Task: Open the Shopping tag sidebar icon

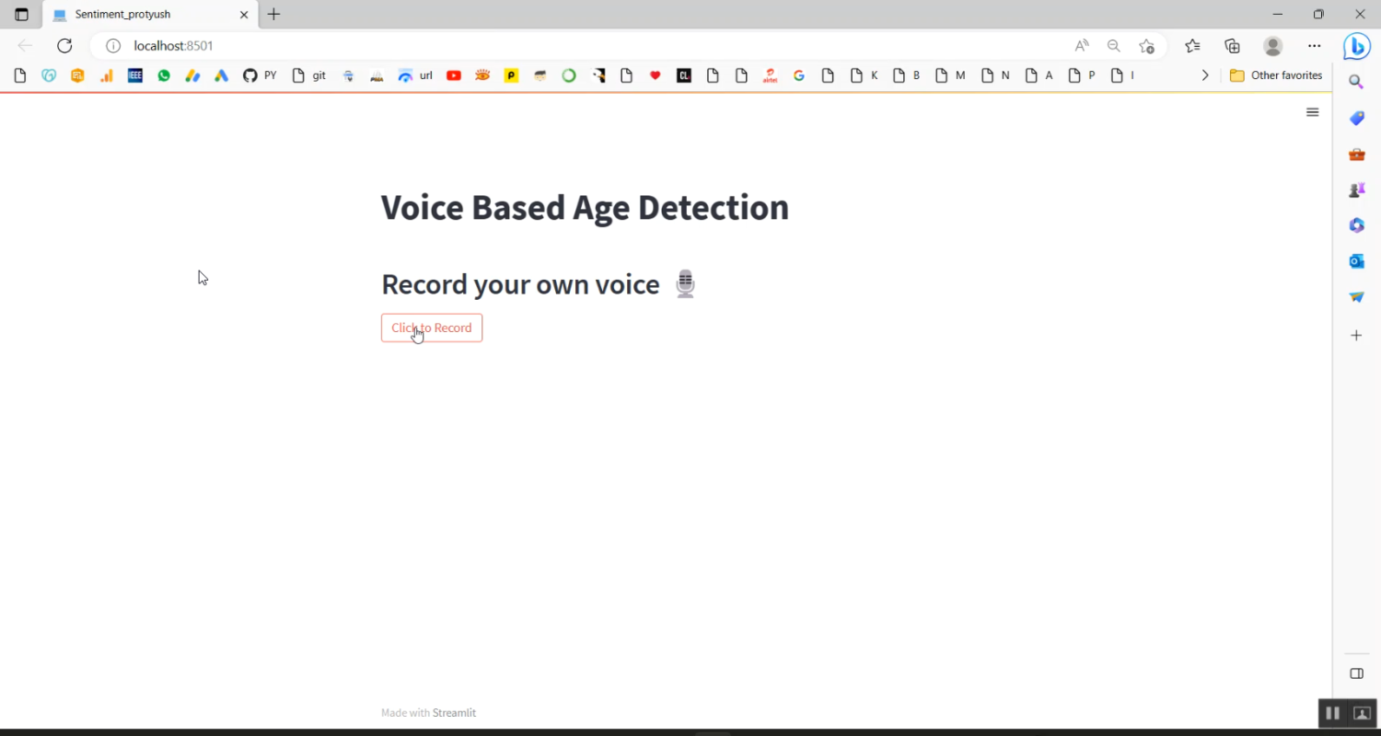Action: [1356, 119]
